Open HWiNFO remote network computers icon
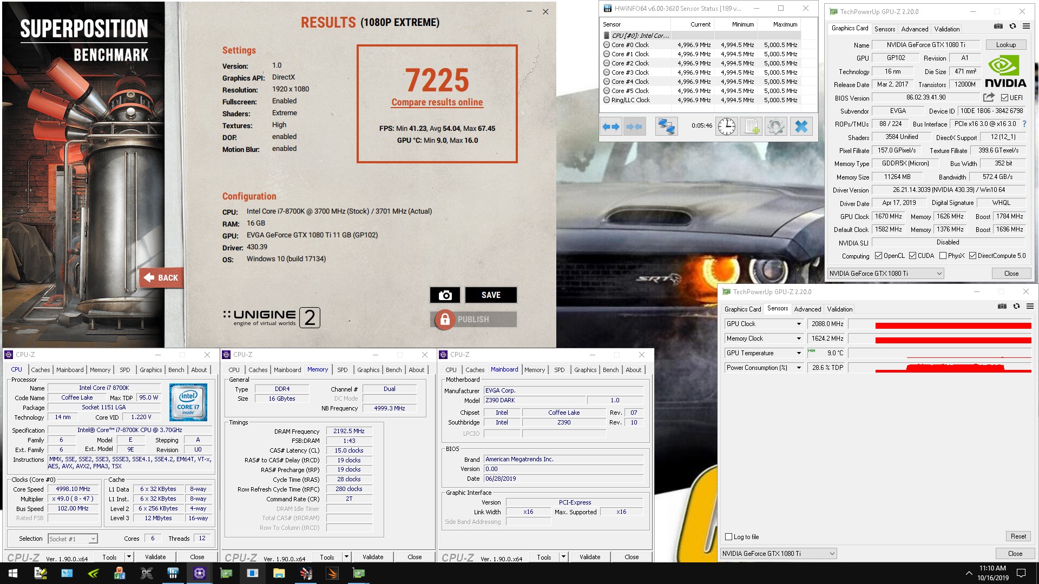Image resolution: width=1039 pixels, height=584 pixels. pos(666,127)
